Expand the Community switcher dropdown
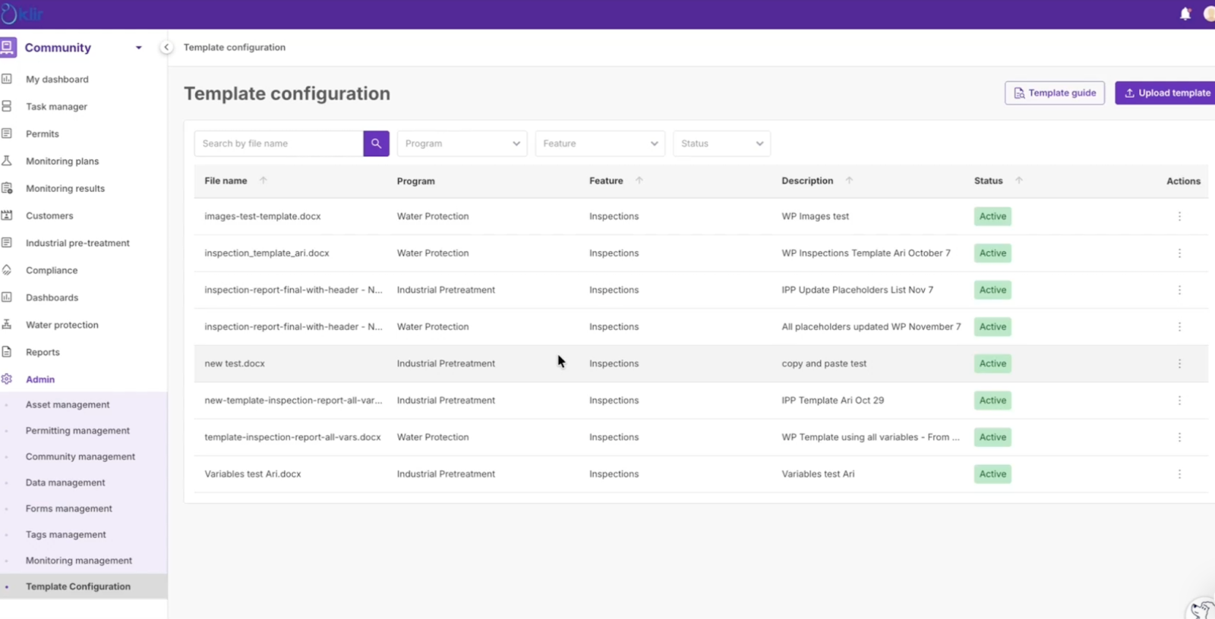 tap(138, 48)
